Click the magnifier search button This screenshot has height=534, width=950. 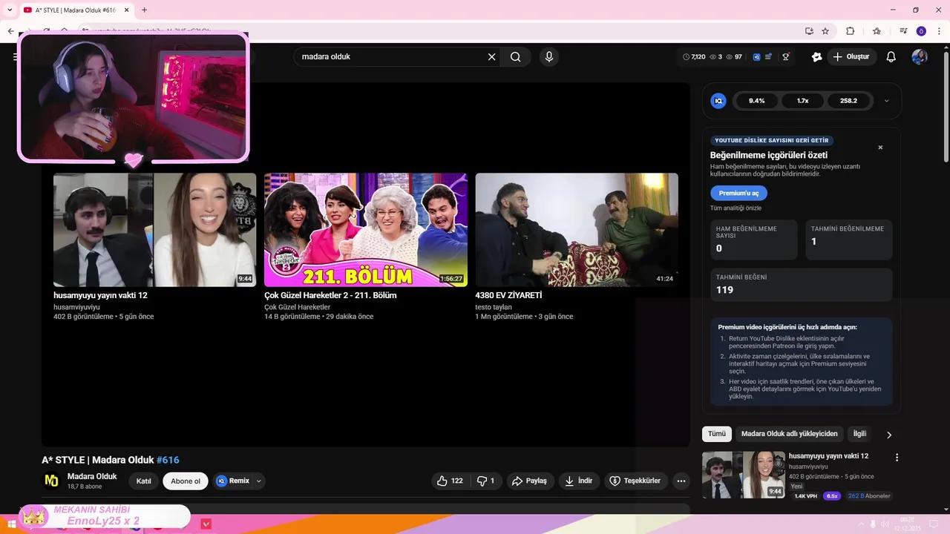click(x=515, y=57)
